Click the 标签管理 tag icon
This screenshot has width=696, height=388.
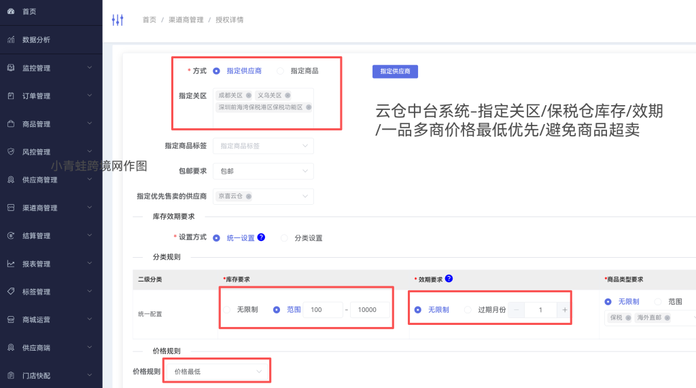[11, 292]
